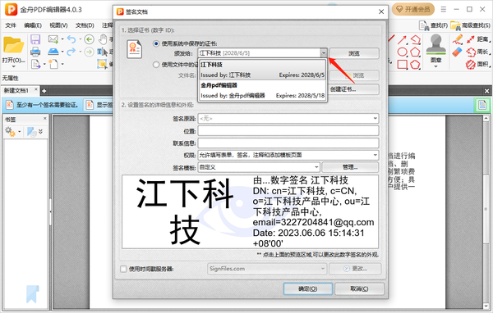Select 'use certificate stored in system' radio

[x=155, y=43]
